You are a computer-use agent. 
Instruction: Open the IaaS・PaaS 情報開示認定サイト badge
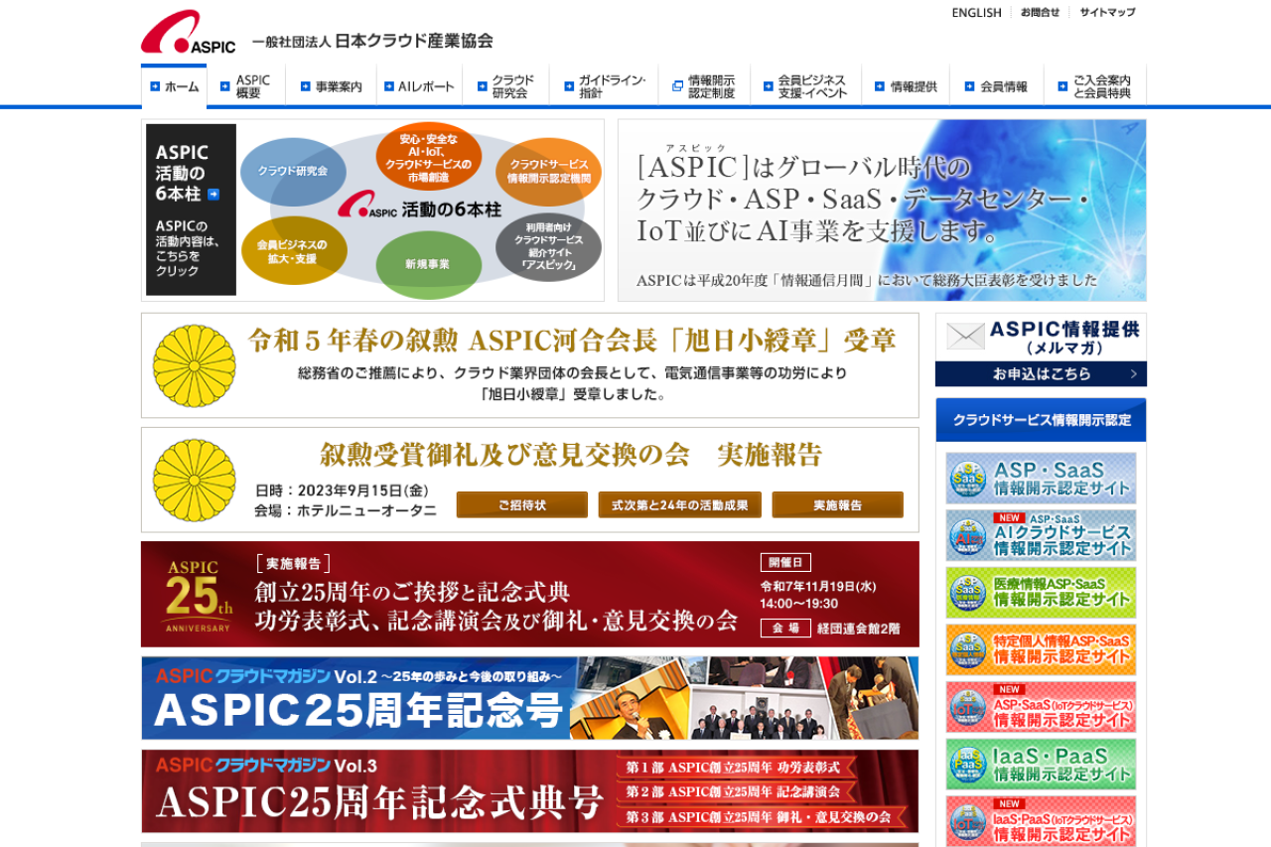pos(1041,765)
